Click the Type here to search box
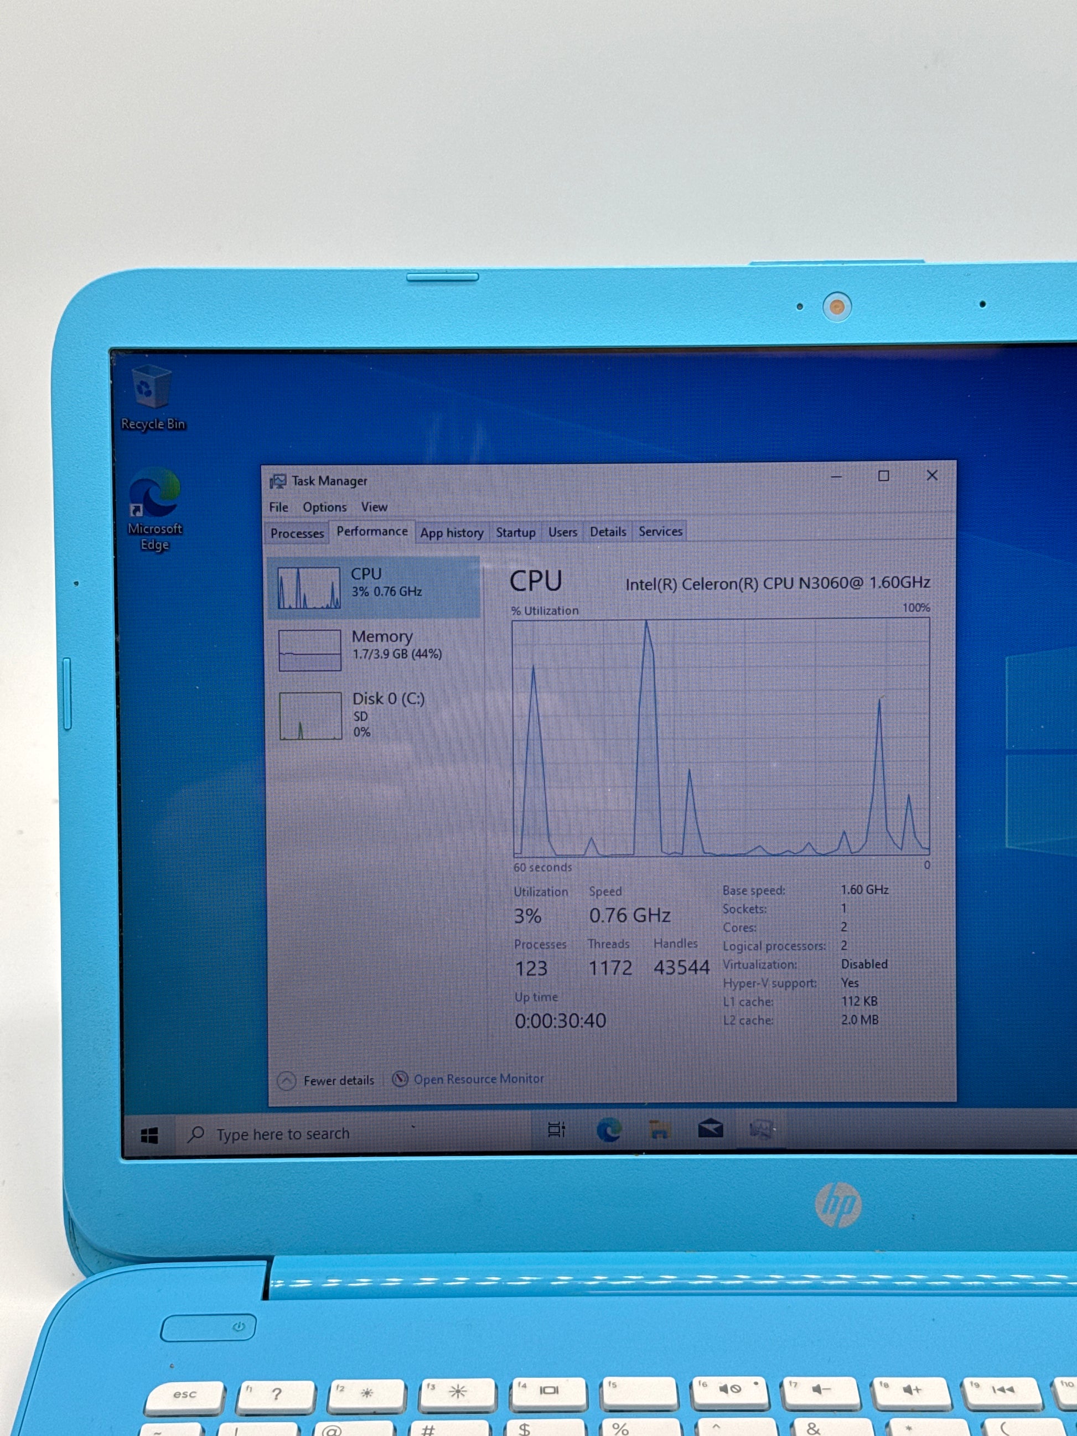This screenshot has height=1436, width=1077. click(x=283, y=1134)
